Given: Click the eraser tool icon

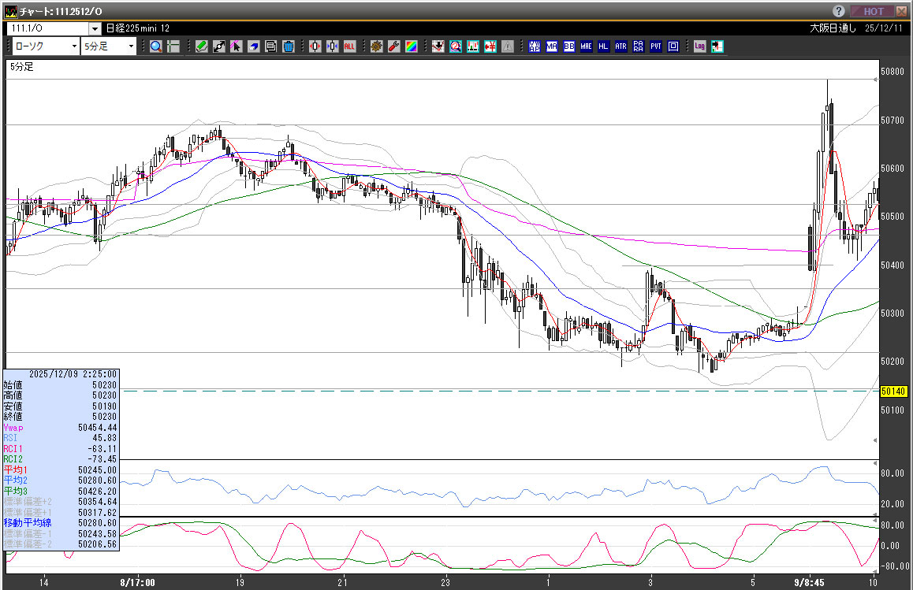Looking at the screenshot, I should 254,46.
